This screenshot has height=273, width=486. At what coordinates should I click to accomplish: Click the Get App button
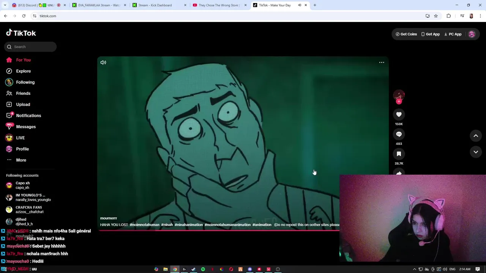[430, 34]
